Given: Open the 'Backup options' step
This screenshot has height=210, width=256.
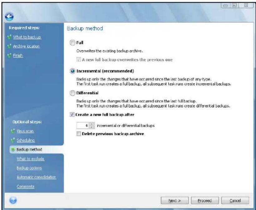Looking at the screenshot, I should click(x=29, y=168).
